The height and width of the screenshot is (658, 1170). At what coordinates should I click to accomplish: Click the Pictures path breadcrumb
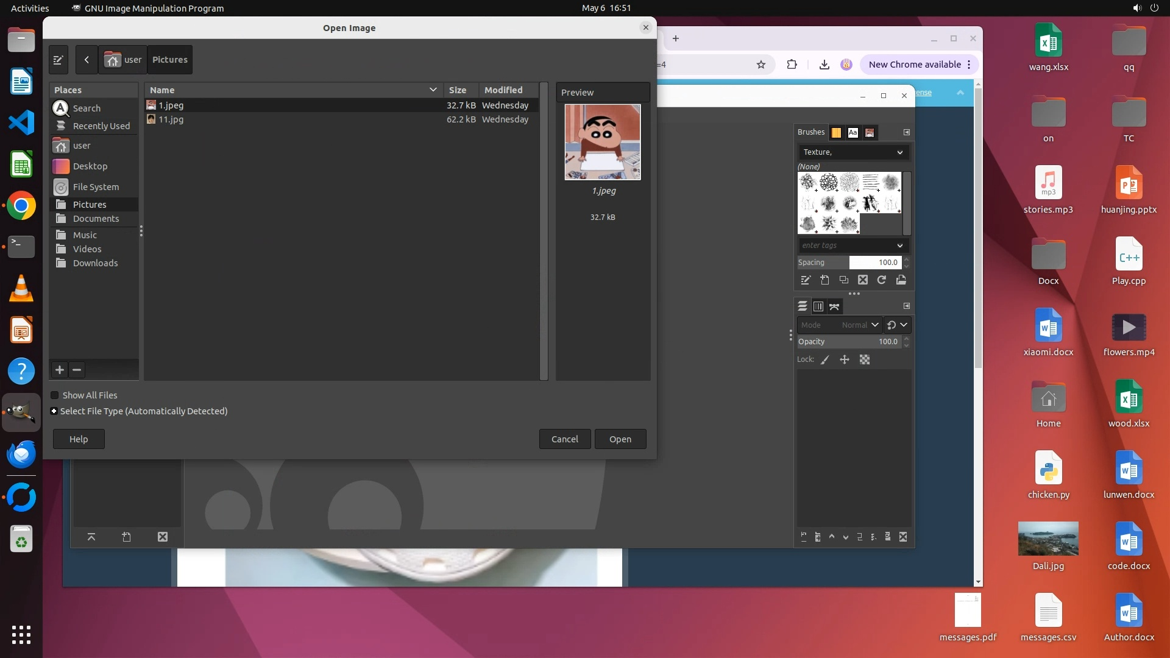169,60
